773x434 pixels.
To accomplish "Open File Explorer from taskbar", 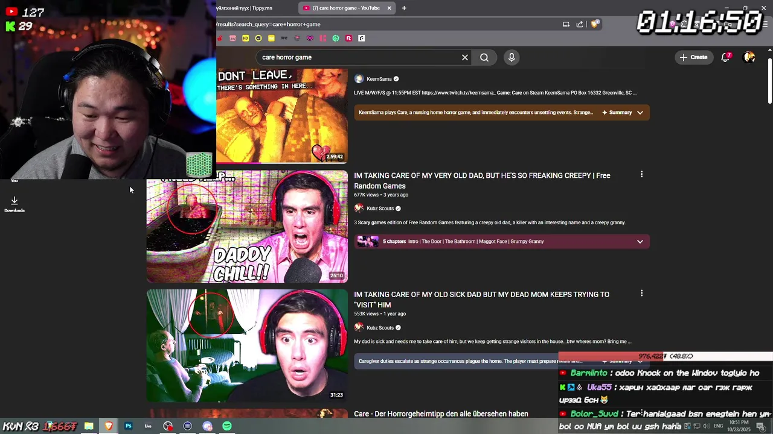I will click(x=89, y=426).
